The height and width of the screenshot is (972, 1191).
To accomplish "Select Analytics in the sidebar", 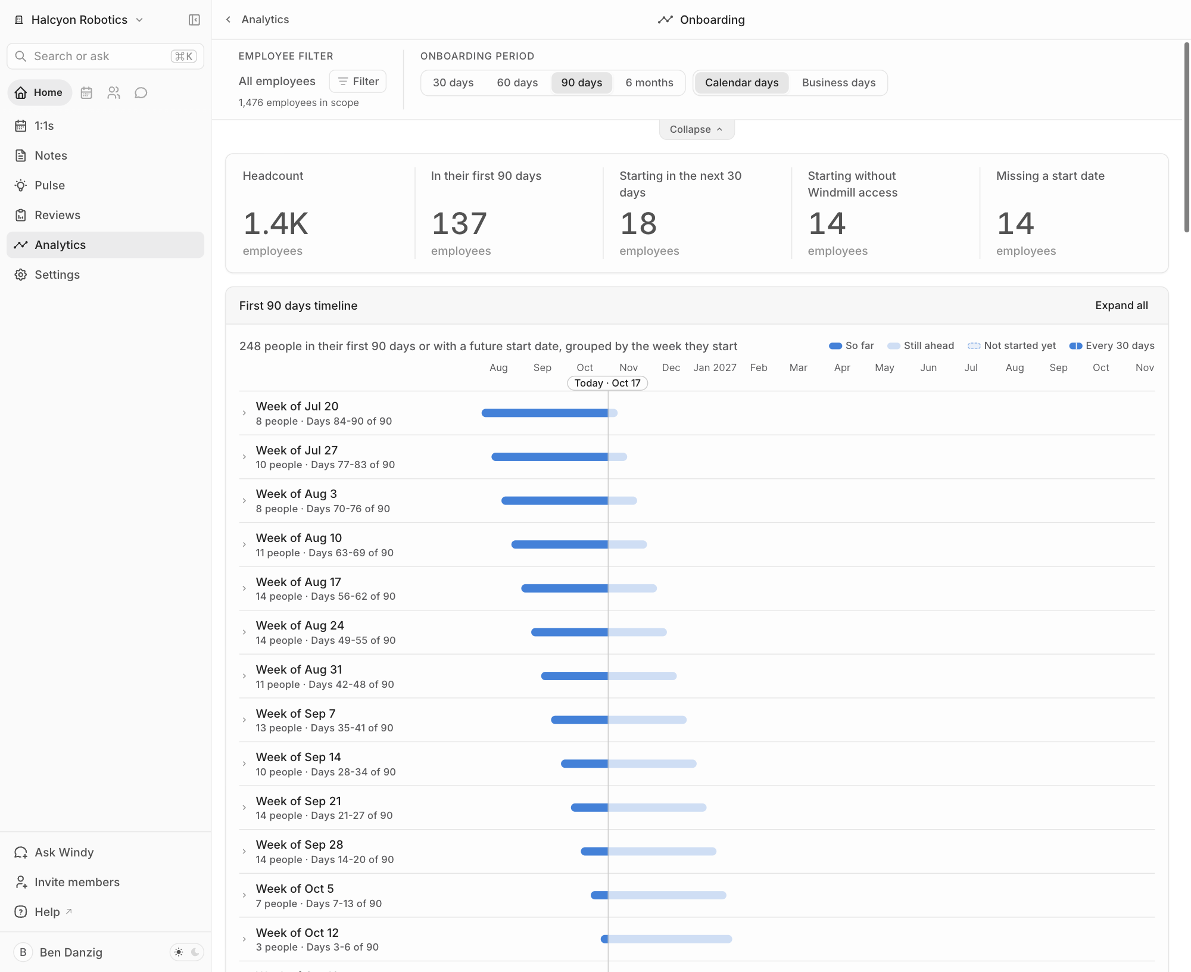I will [105, 245].
